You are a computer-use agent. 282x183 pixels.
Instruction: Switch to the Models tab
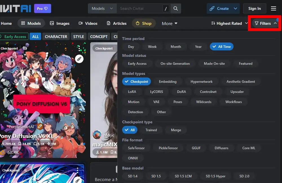[x=31, y=23]
